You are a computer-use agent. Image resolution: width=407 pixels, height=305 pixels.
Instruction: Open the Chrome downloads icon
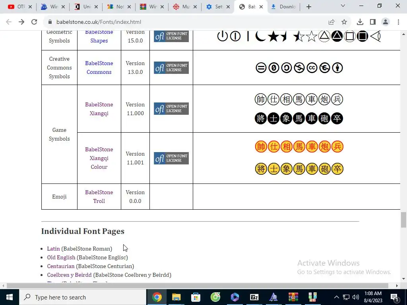[x=360, y=22]
